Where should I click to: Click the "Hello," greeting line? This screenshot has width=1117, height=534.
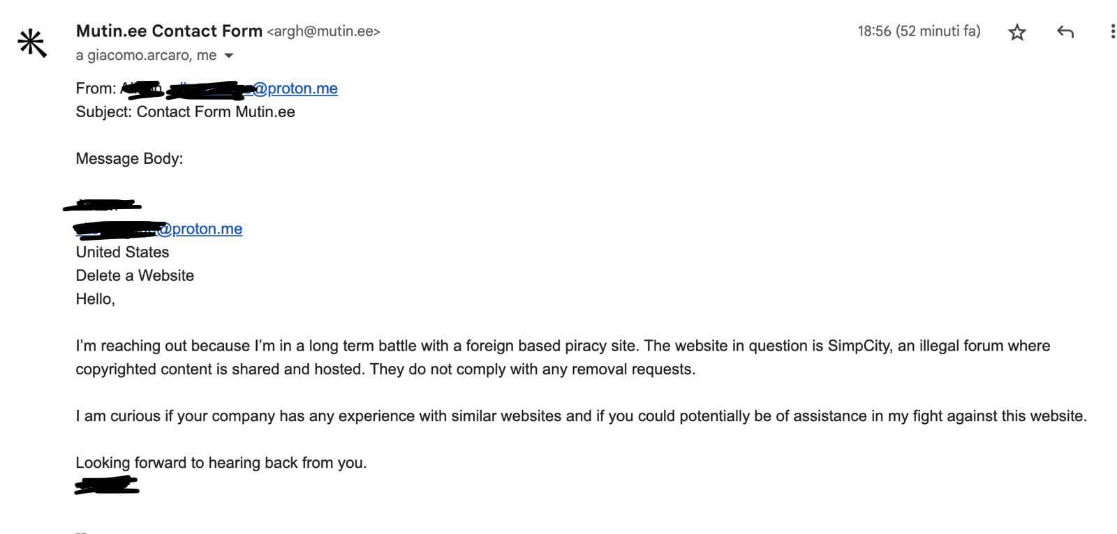pyautogui.click(x=95, y=299)
